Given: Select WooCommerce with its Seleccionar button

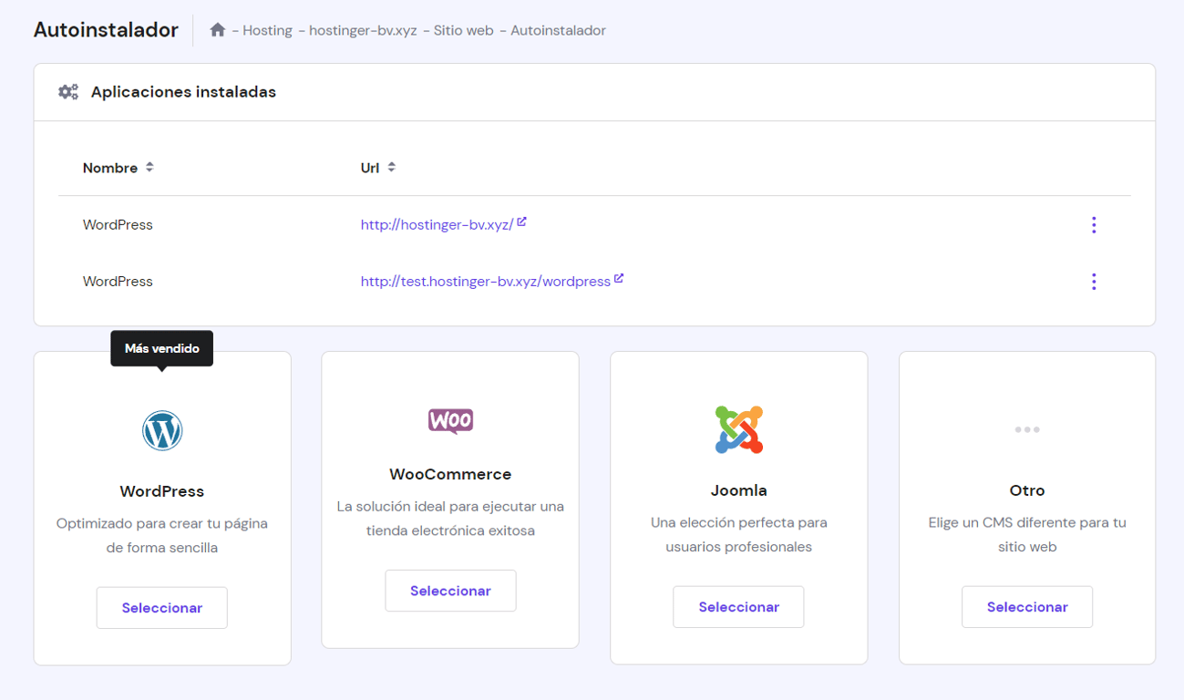Looking at the screenshot, I should pyautogui.click(x=450, y=590).
